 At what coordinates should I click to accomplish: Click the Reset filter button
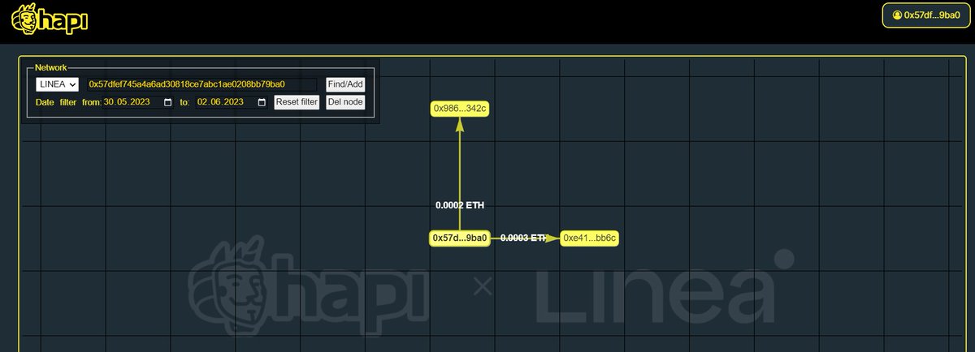tap(297, 102)
